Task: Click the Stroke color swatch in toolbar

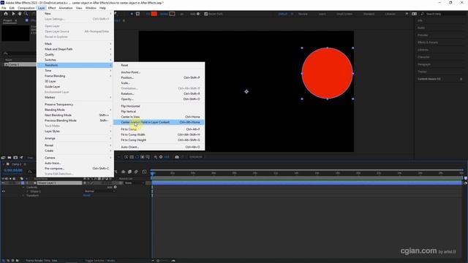Action: 173,14
